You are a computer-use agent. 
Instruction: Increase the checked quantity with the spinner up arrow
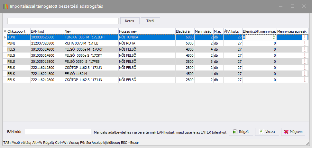click(x=274, y=36)
